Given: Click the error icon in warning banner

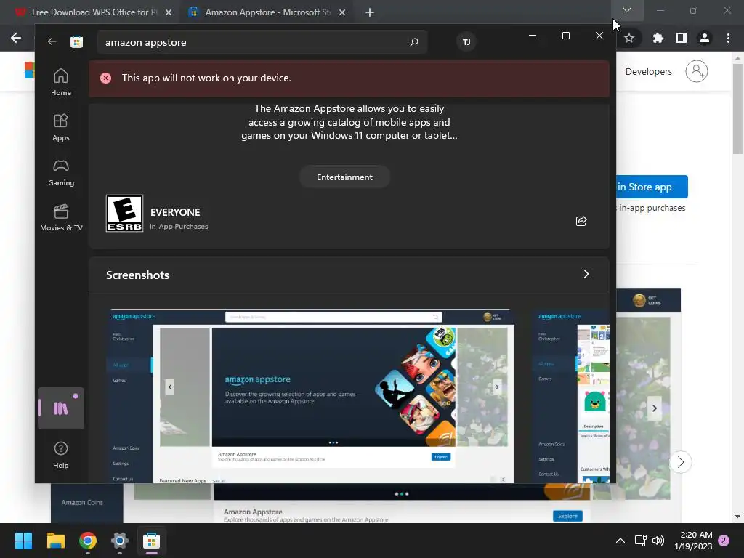Looking at the screenshot, I should pyautogui.click(x=106, y=78).
